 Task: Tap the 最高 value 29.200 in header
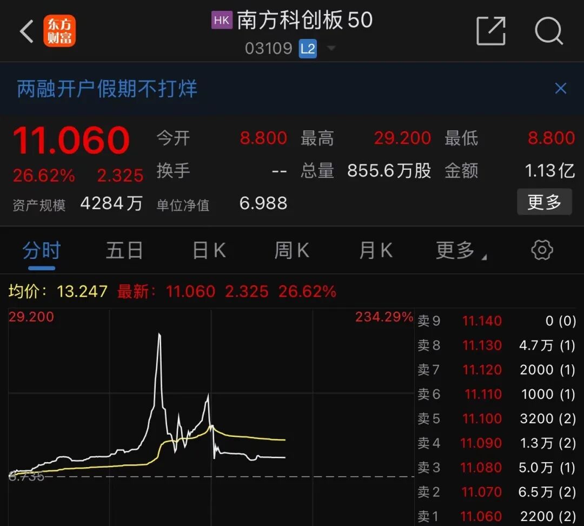click(x=403, y=138)
